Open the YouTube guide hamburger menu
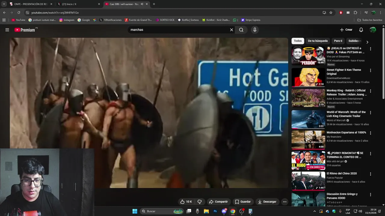This screenshot has height=216, width=385. click(7, 30)
